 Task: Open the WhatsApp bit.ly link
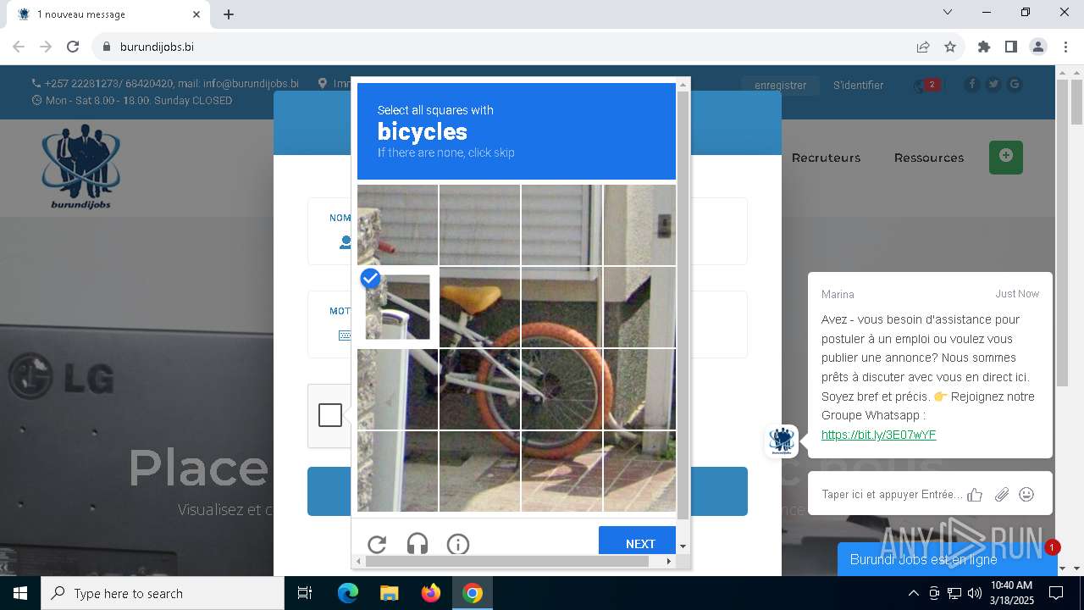tap(878, 435)
